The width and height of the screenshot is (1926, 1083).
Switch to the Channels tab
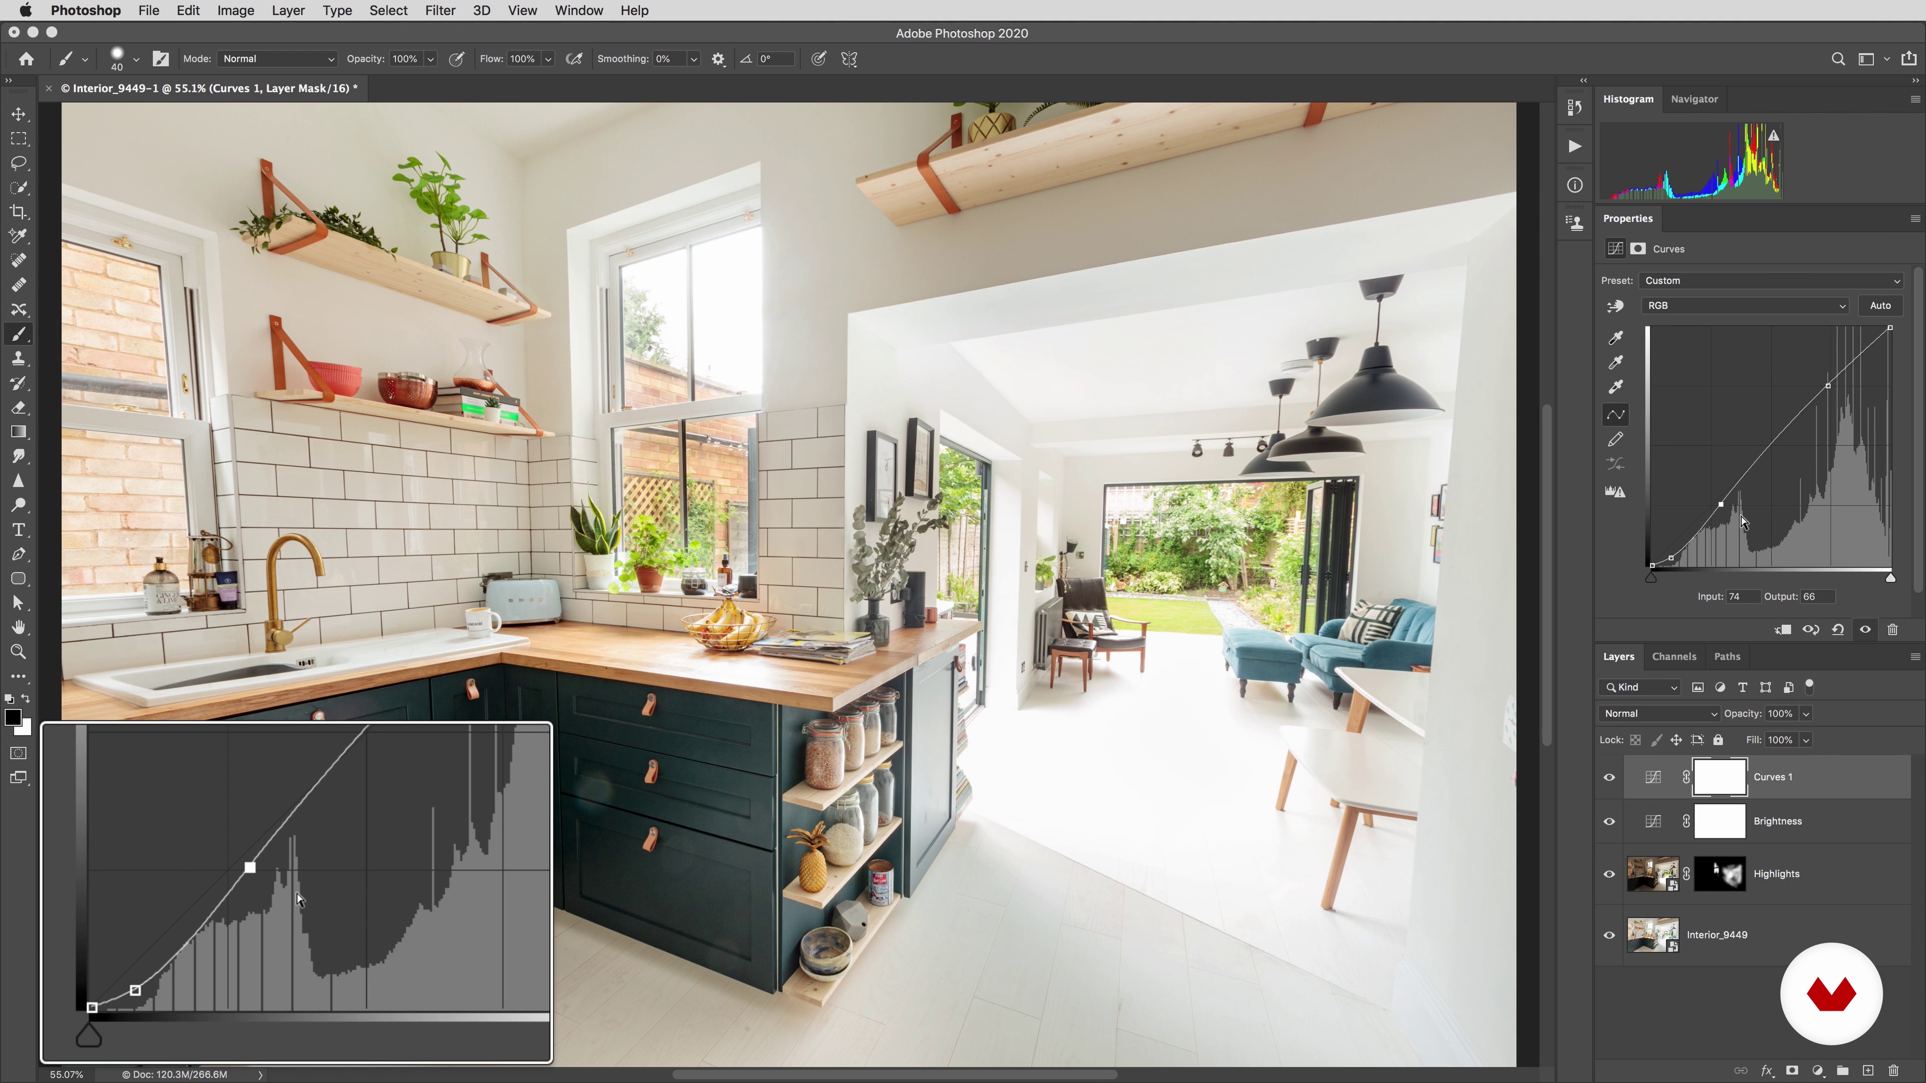point(1674,656)
